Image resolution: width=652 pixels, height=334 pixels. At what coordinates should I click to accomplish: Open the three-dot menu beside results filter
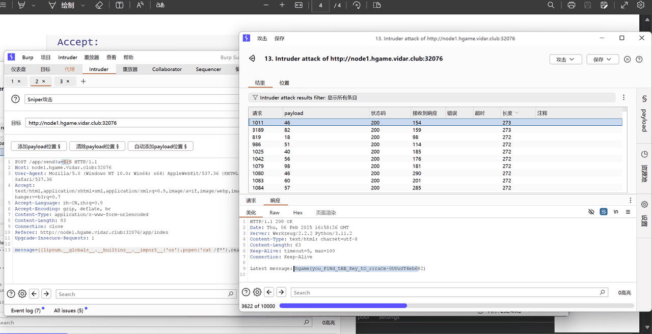623,97
